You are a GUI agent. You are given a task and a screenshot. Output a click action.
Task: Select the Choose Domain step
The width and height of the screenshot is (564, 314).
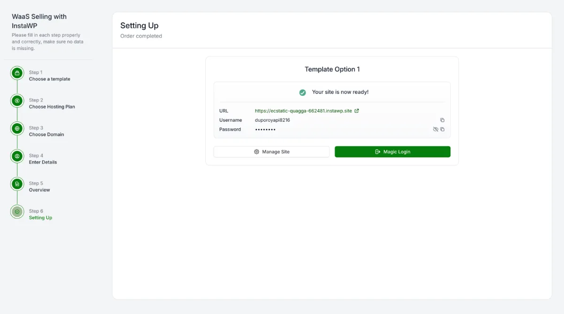(x=47, y=134)
